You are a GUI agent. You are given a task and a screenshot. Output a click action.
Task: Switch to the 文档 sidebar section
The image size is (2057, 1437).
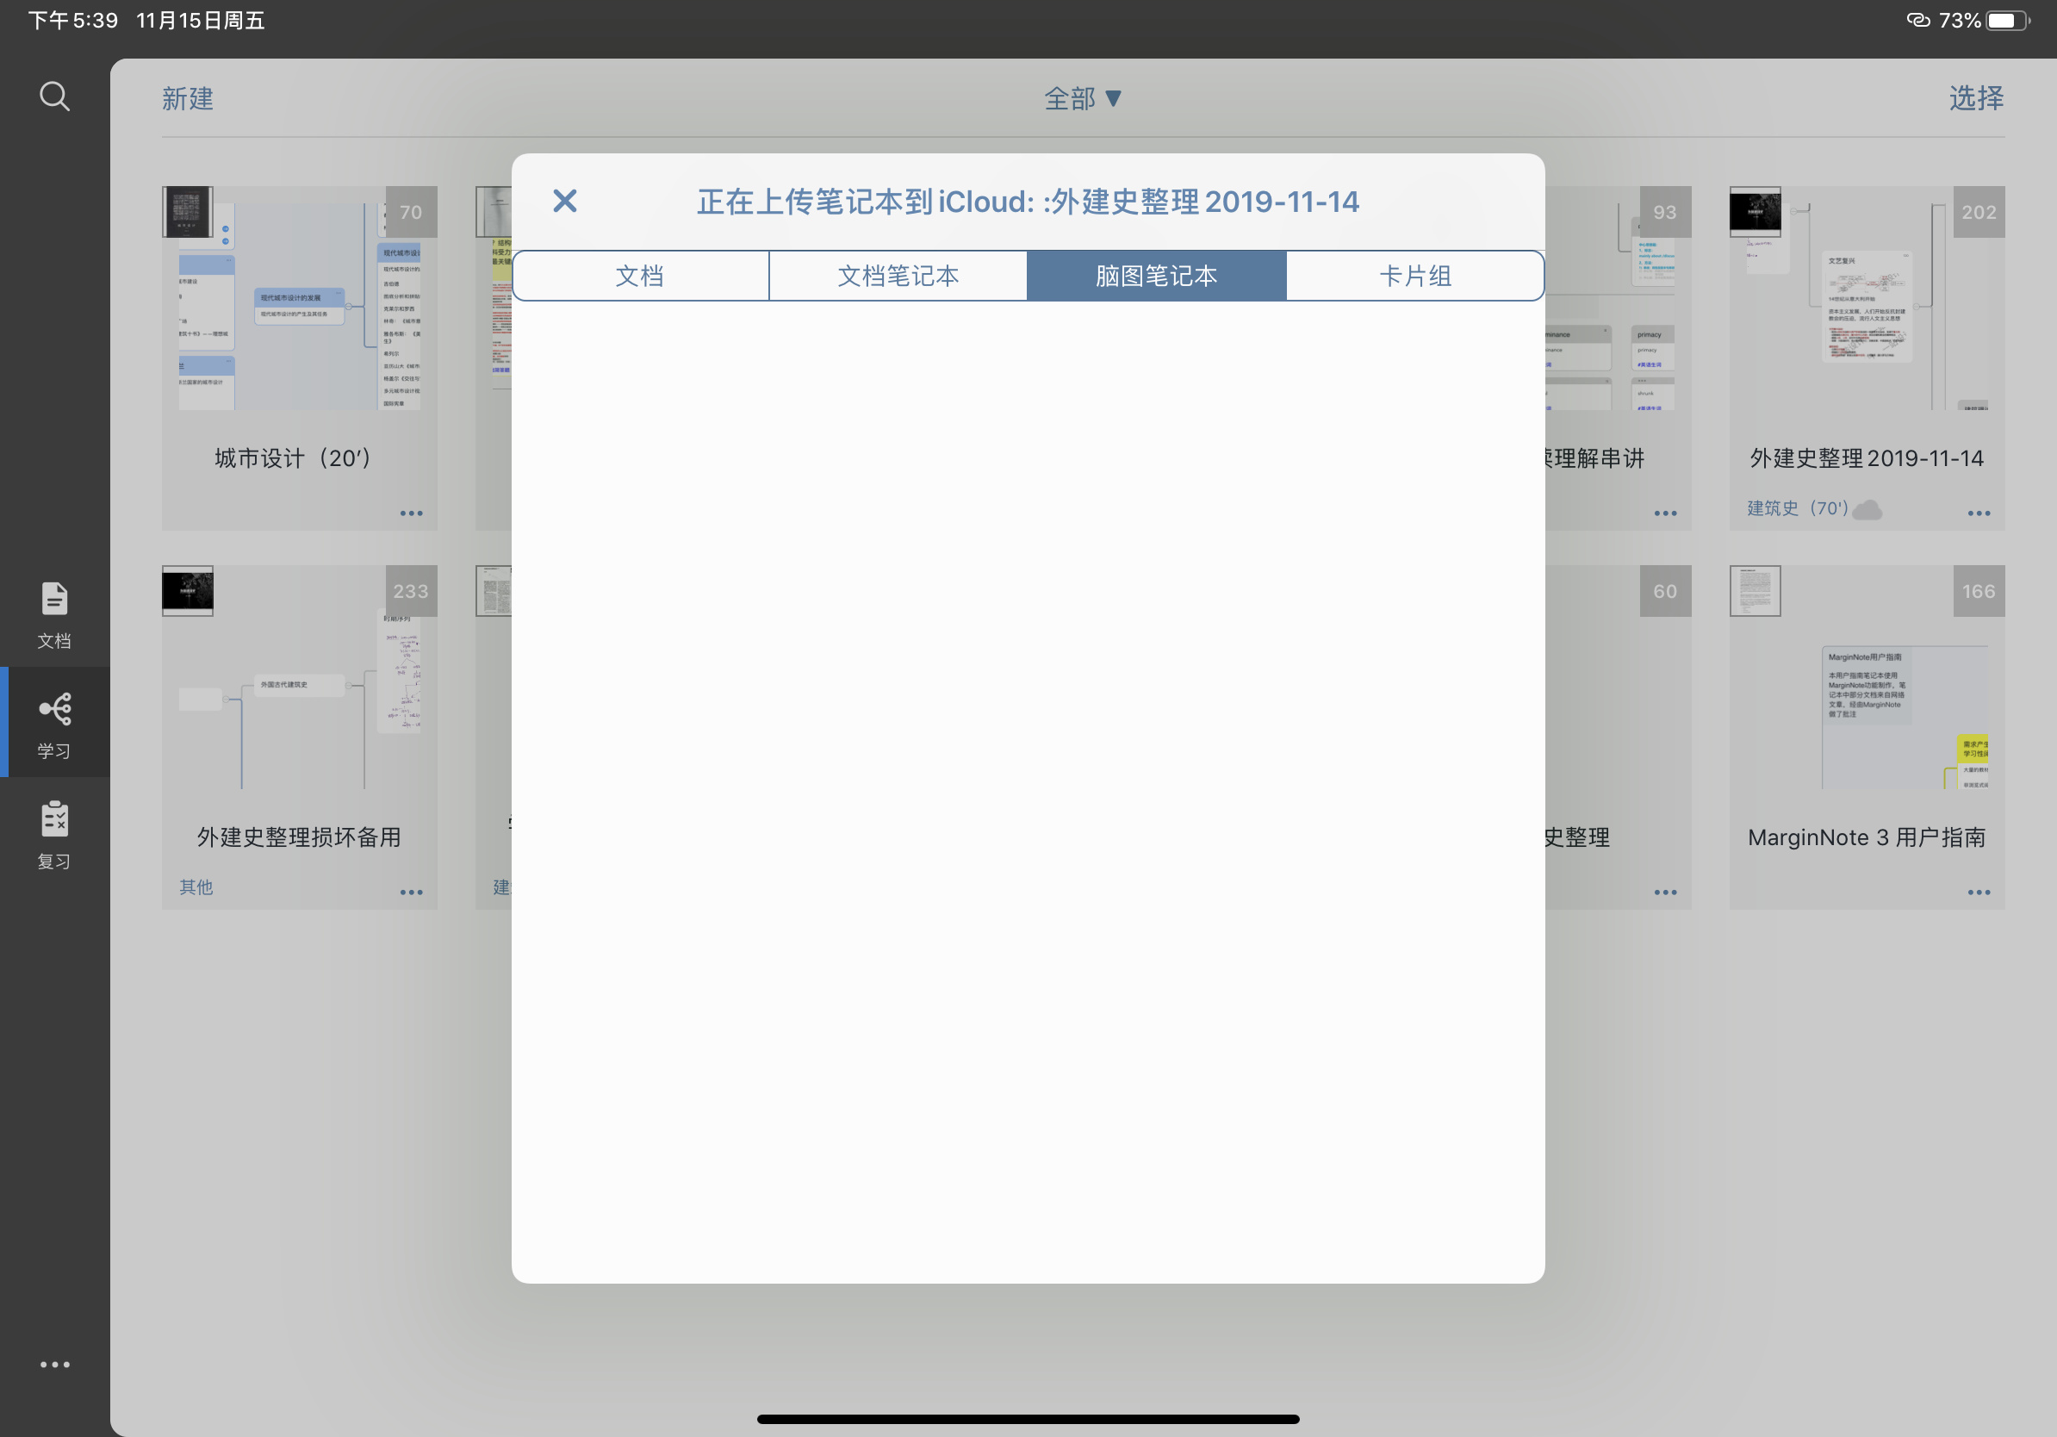coord(54,615)
